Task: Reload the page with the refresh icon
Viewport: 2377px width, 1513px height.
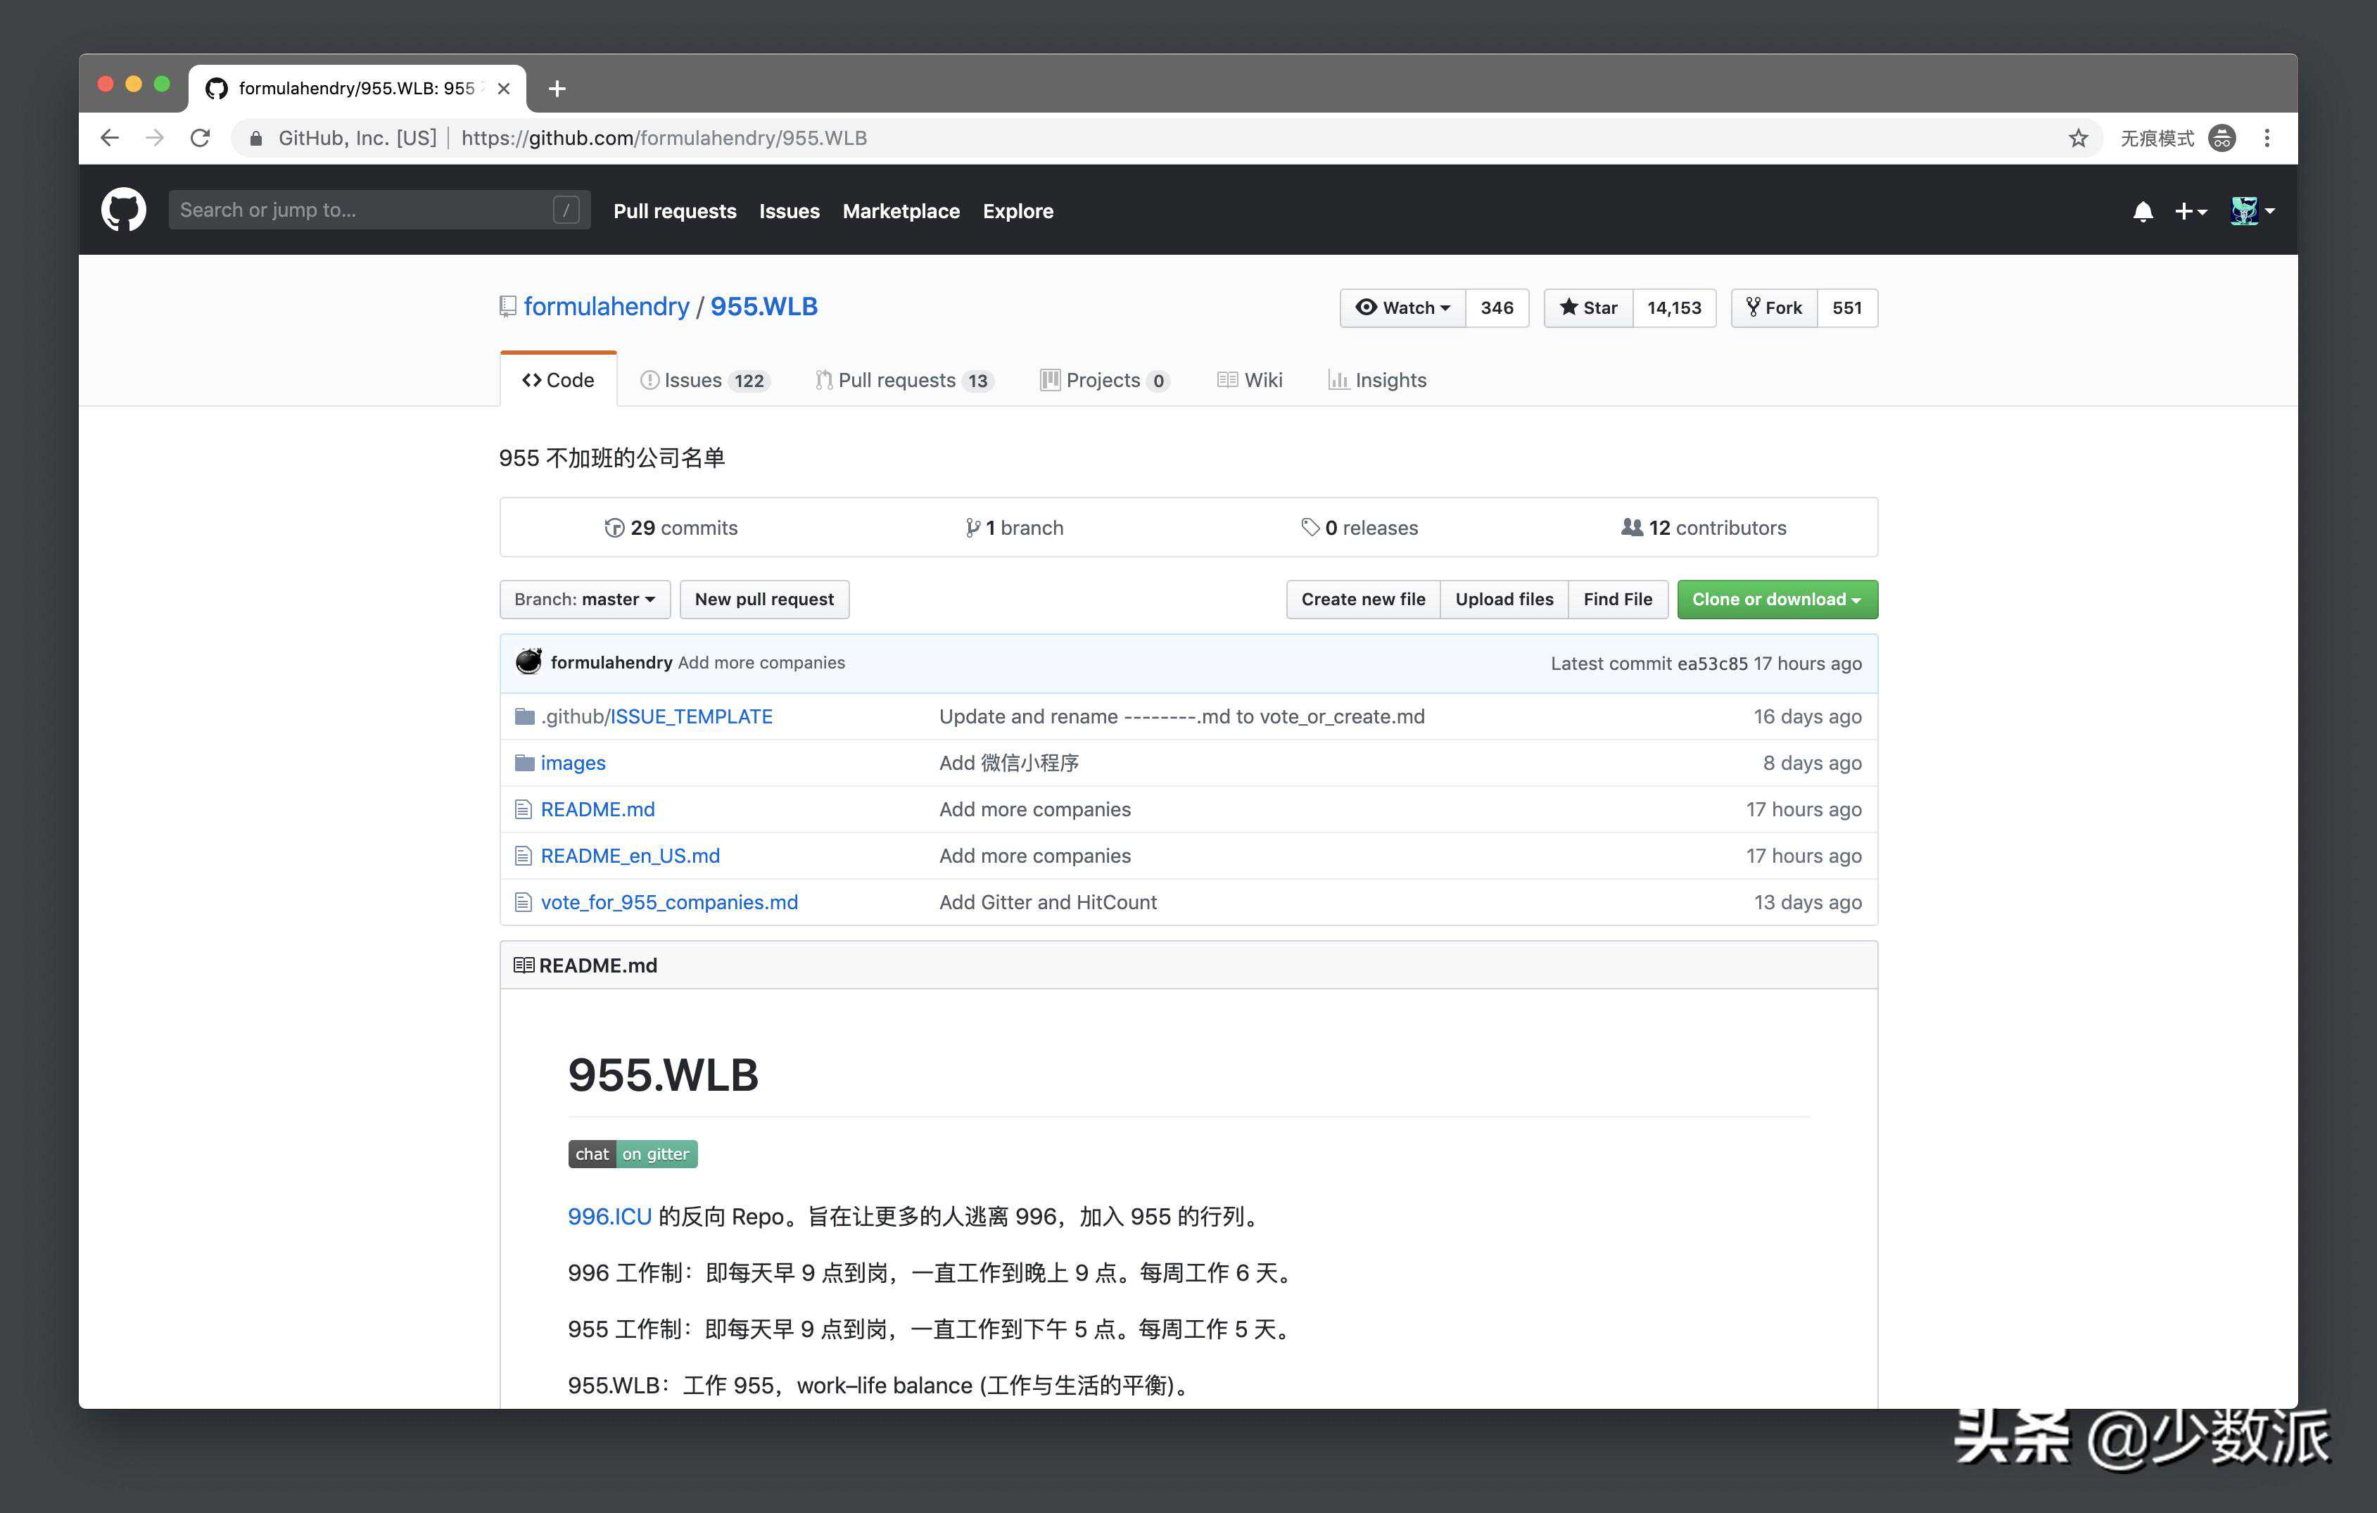Action: click(x=201, y=138)
